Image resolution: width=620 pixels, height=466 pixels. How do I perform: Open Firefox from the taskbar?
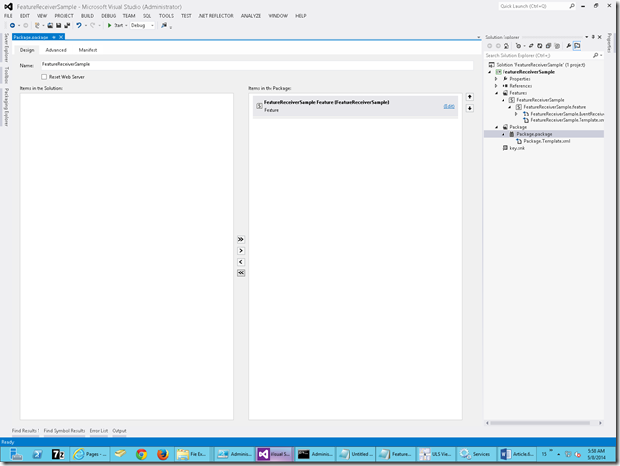163,454
